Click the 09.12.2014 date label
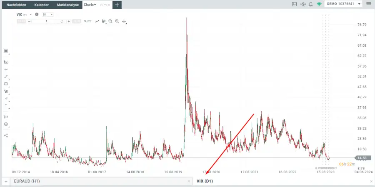 click(x=21, y=172)
